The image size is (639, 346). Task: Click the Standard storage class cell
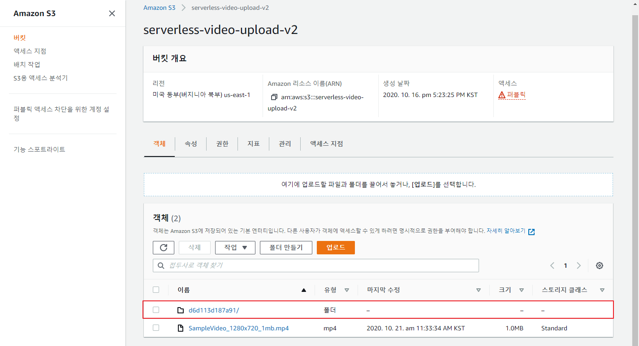click(554, 328)
